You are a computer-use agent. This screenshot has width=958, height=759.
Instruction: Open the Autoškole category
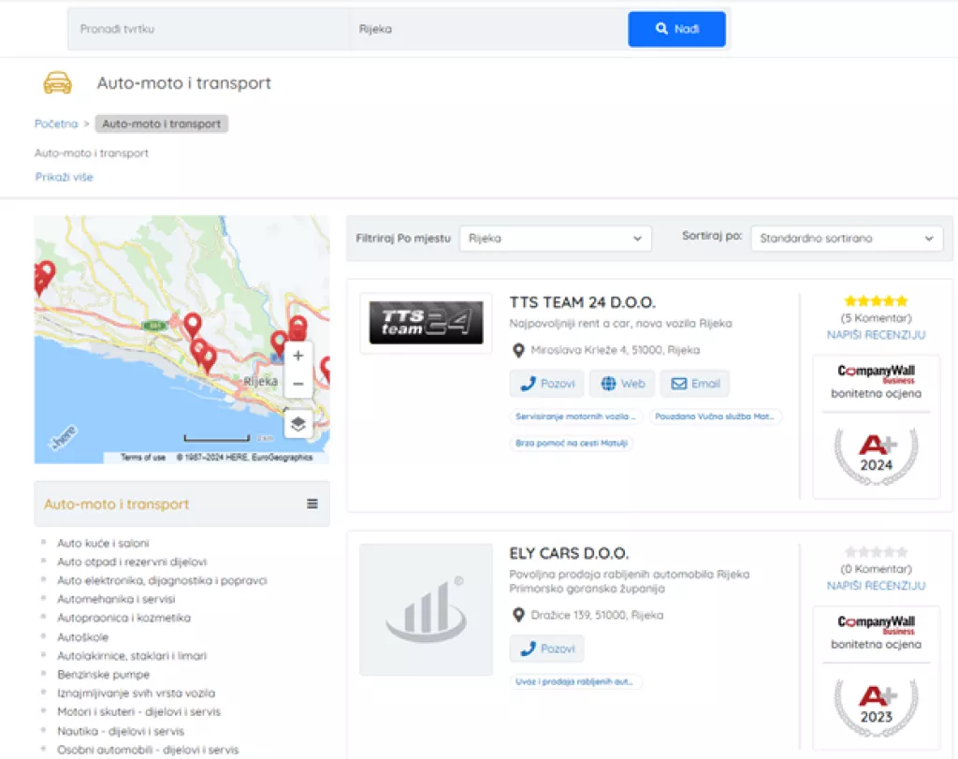point(82,637)
